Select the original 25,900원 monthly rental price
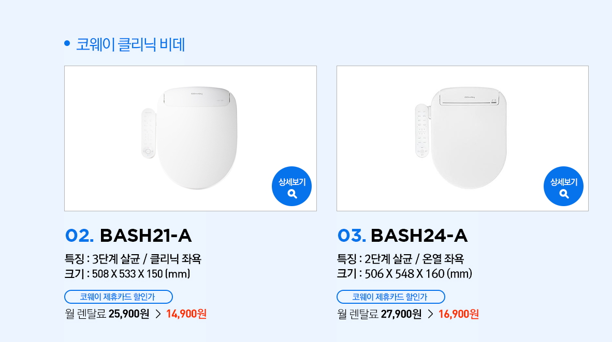This screenshot has height=342, width=612. (x=129, y=314)
